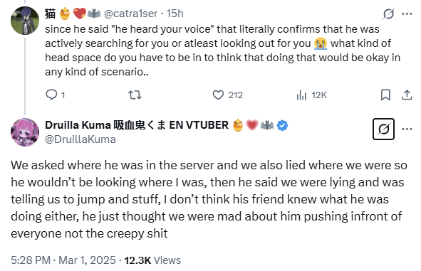This screenshot has height=271, width=421.
Task: View analytics showing 12K views
Action: 312,95
